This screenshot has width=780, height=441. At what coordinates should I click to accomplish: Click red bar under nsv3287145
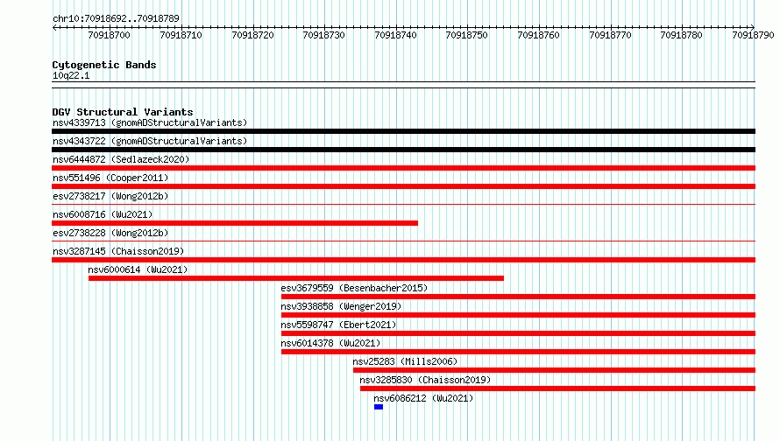click(x=403, y=260)
